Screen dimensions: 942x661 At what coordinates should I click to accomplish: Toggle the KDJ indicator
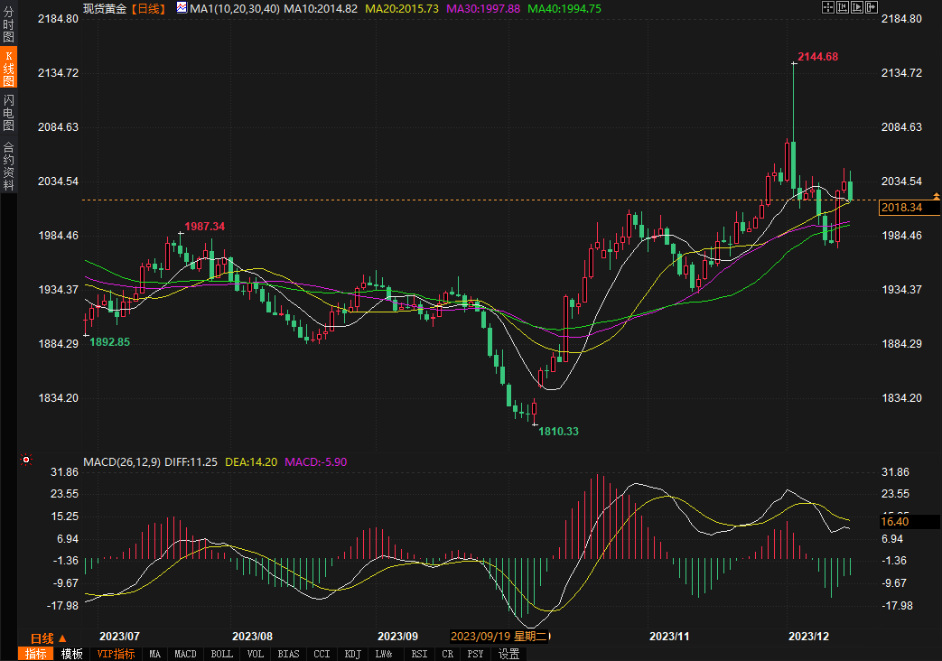353,654
